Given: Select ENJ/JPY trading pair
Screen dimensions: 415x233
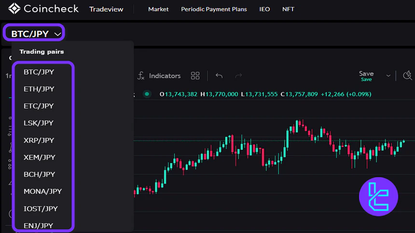Looking at the screenshot, I should coord(39,226).
